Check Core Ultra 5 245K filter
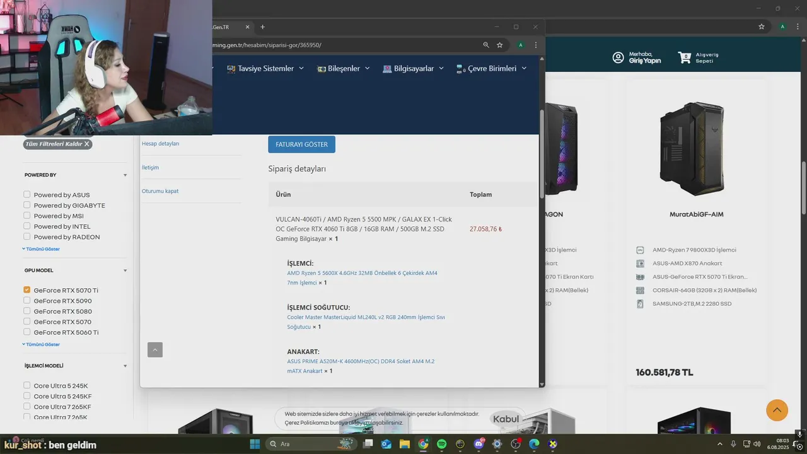 (27, 385)
